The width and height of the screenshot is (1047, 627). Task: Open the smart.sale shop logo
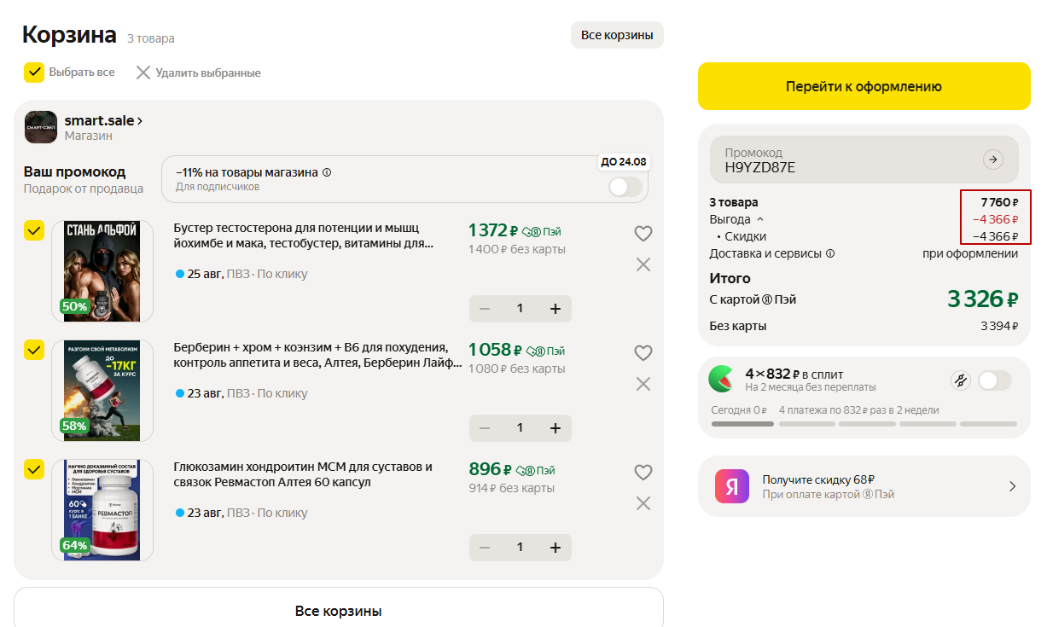tap(41, 127)
